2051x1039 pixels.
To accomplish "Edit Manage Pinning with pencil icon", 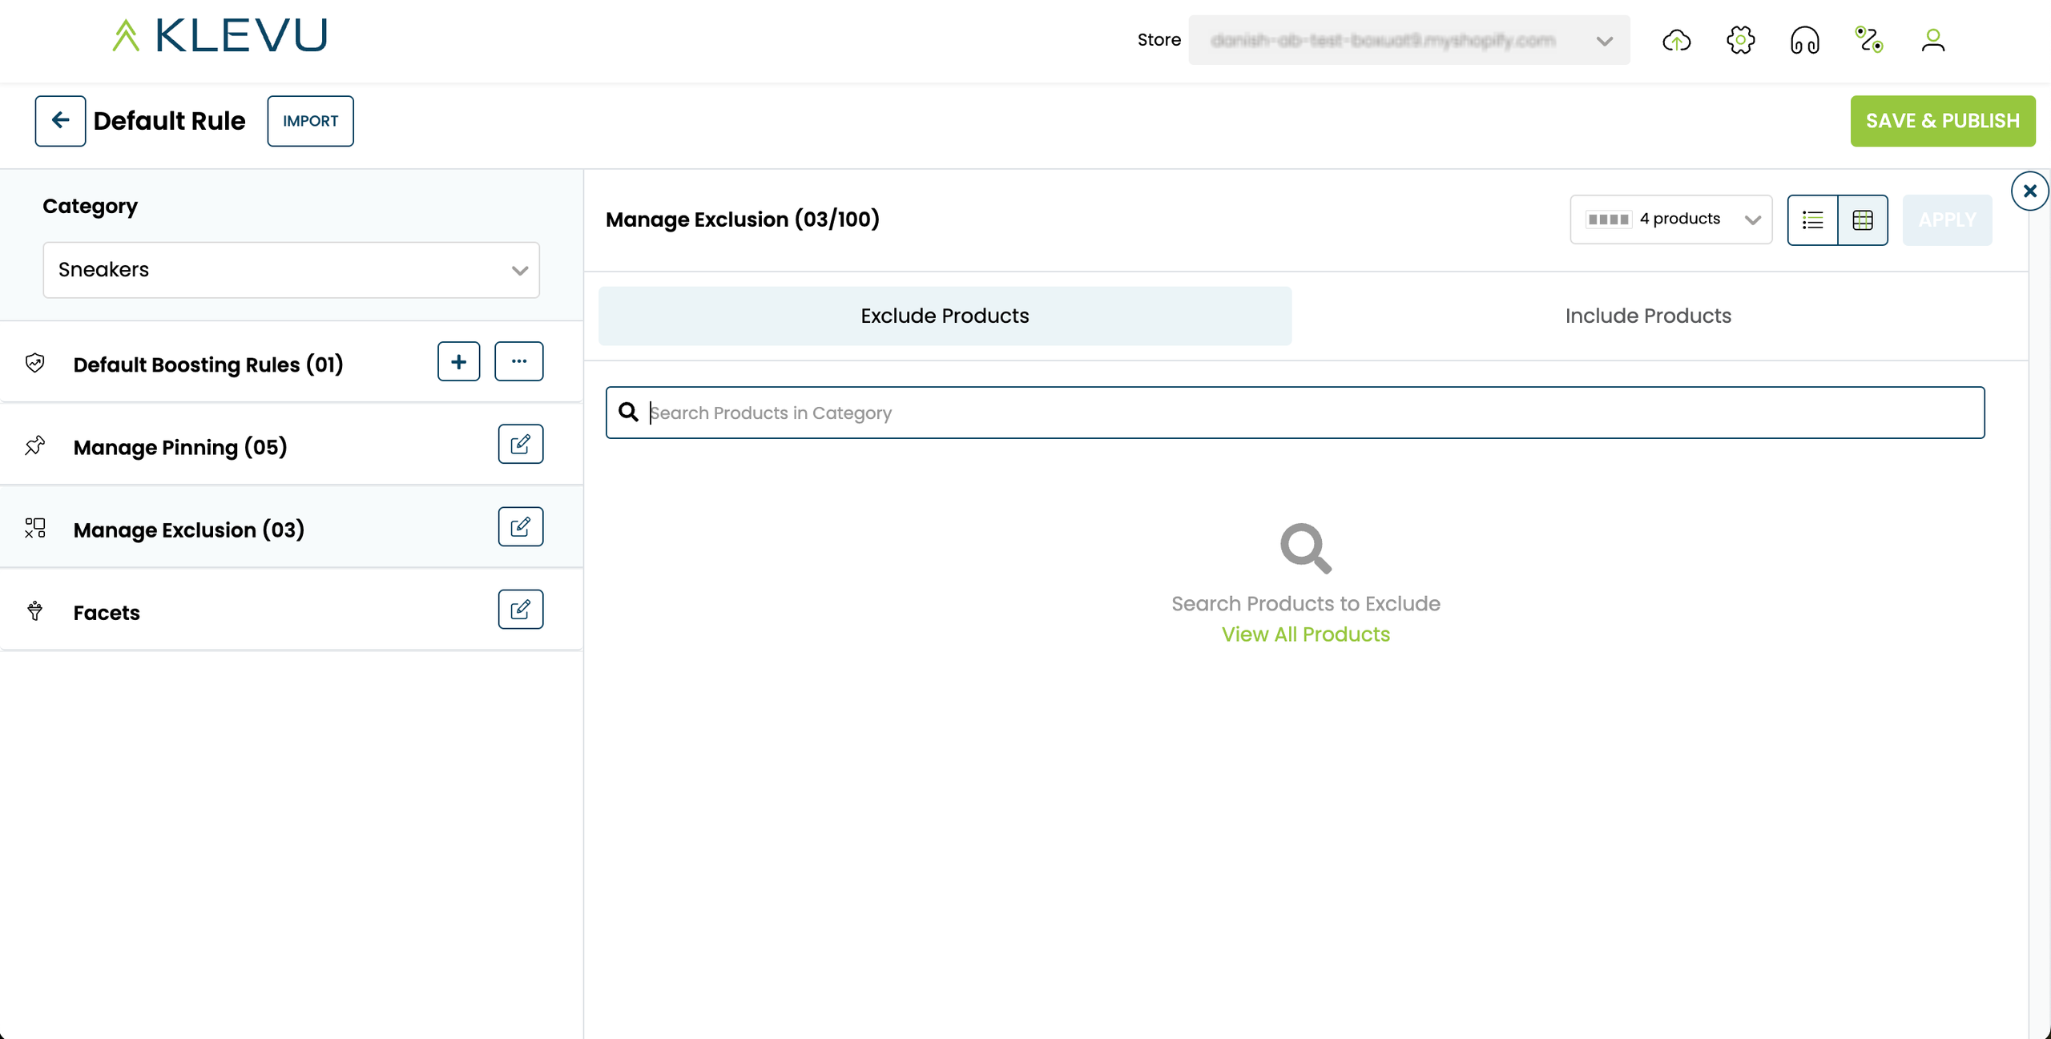I will coord(520,444).
